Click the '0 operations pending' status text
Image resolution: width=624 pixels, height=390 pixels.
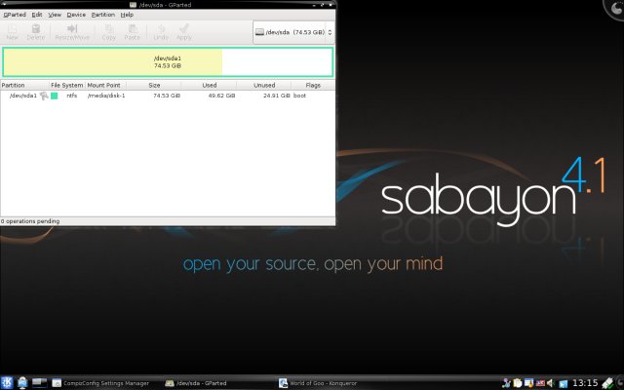(30, 221)
